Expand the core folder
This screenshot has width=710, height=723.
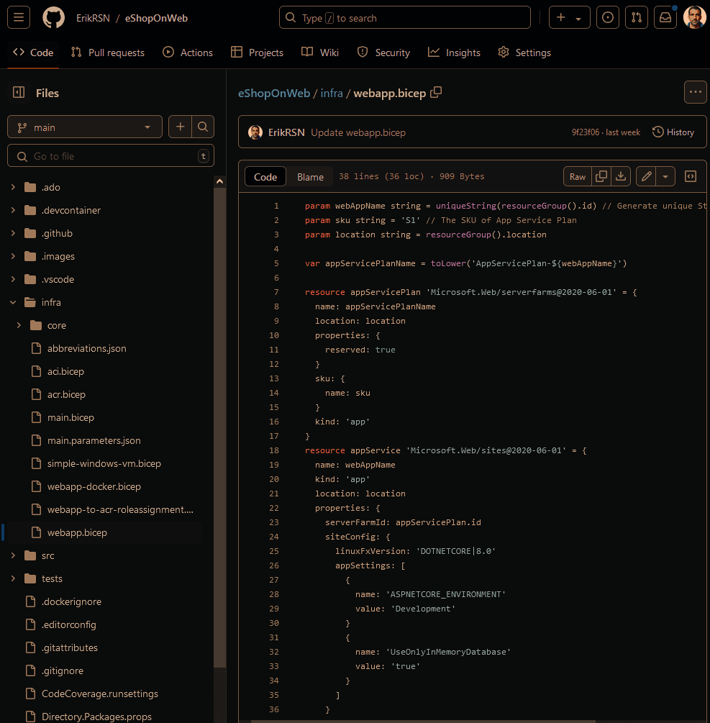(x=19, y=326)
